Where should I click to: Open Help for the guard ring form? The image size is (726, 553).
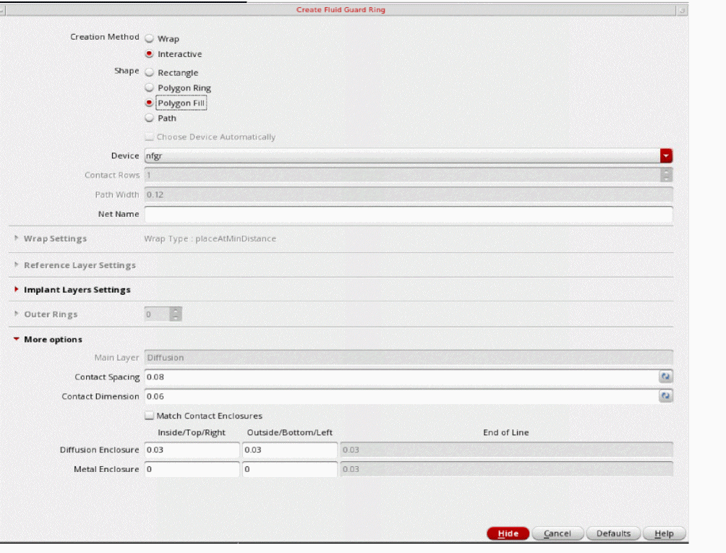[664, 533]
